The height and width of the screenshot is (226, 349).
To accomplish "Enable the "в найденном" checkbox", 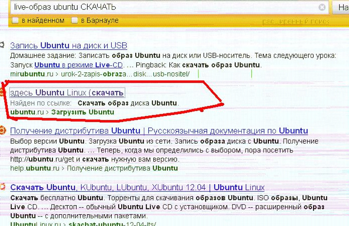I will [x=15, y=20].
